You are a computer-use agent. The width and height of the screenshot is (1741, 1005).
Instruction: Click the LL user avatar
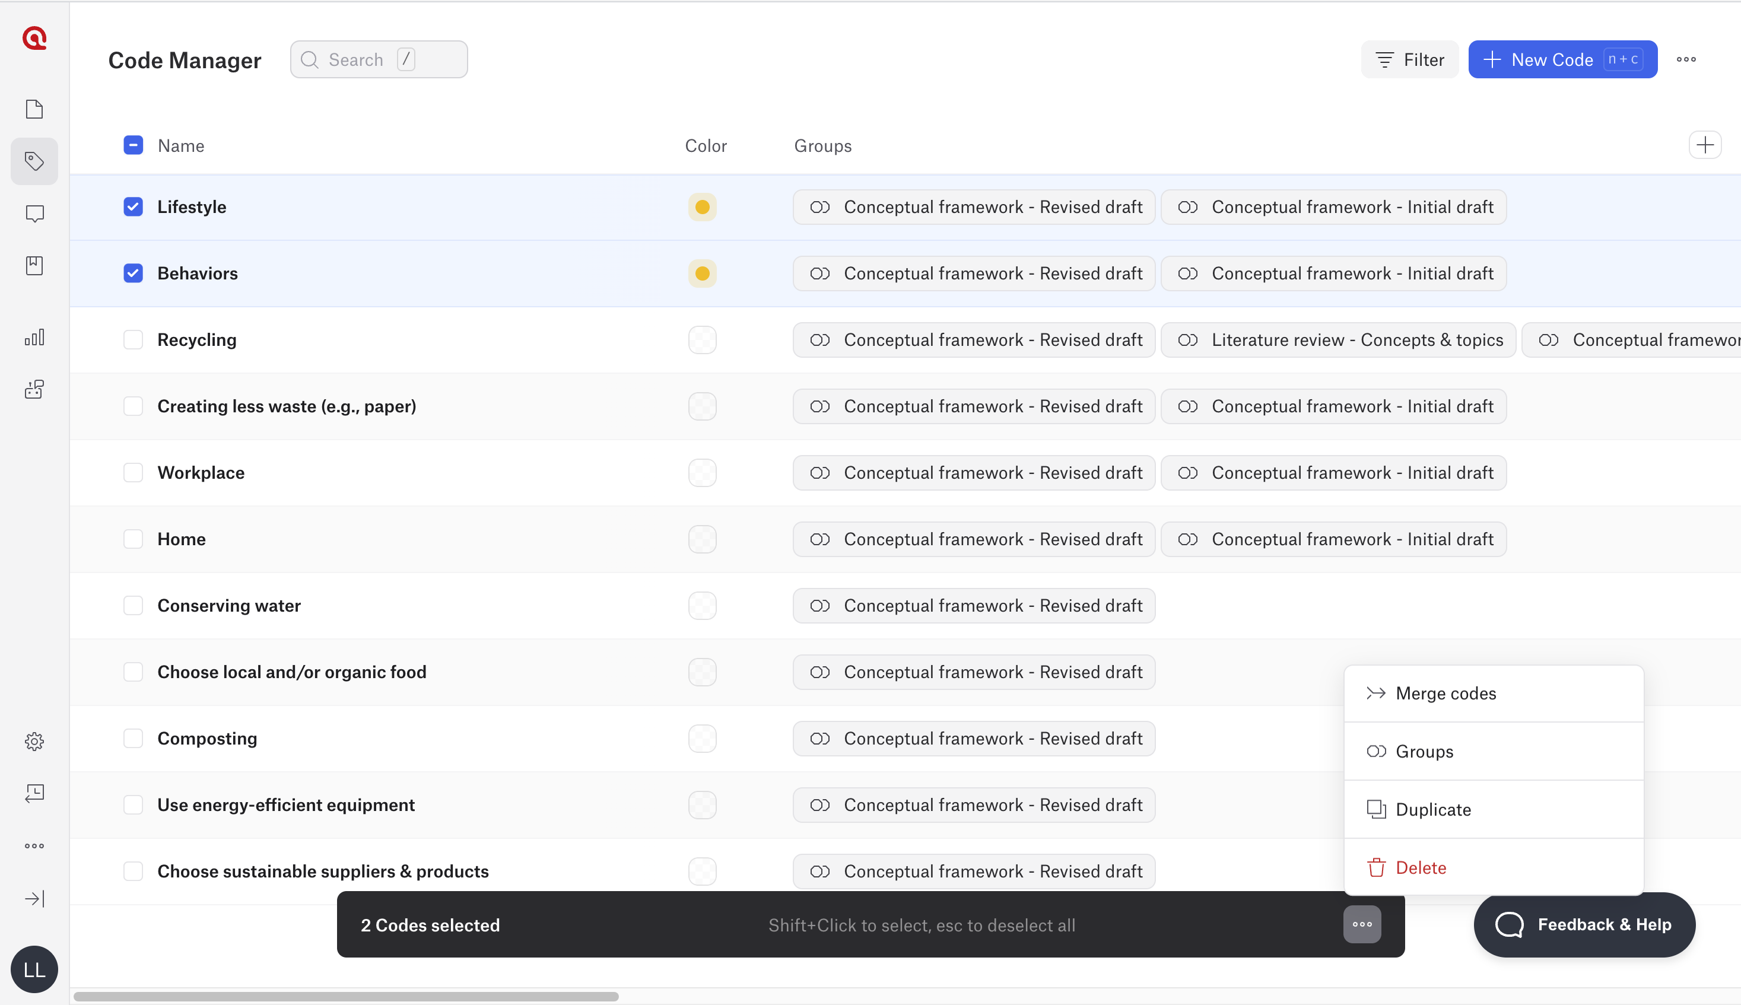tap(34, 969)
